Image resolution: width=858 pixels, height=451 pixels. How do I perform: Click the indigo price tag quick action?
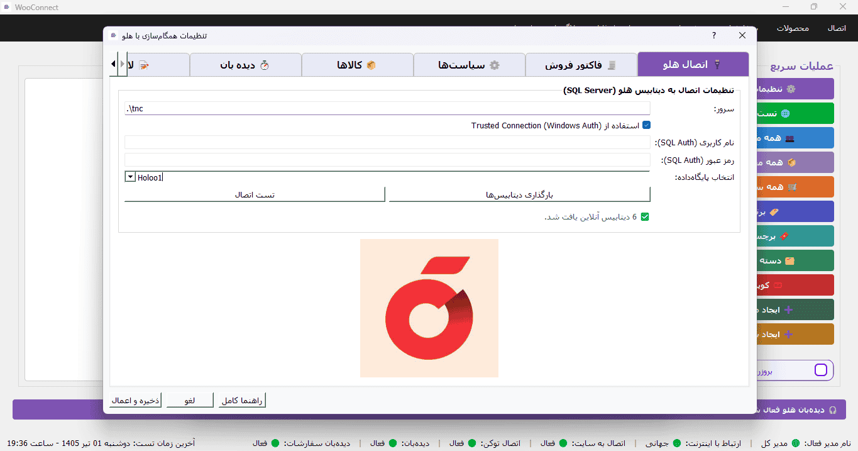click(795, 211)
